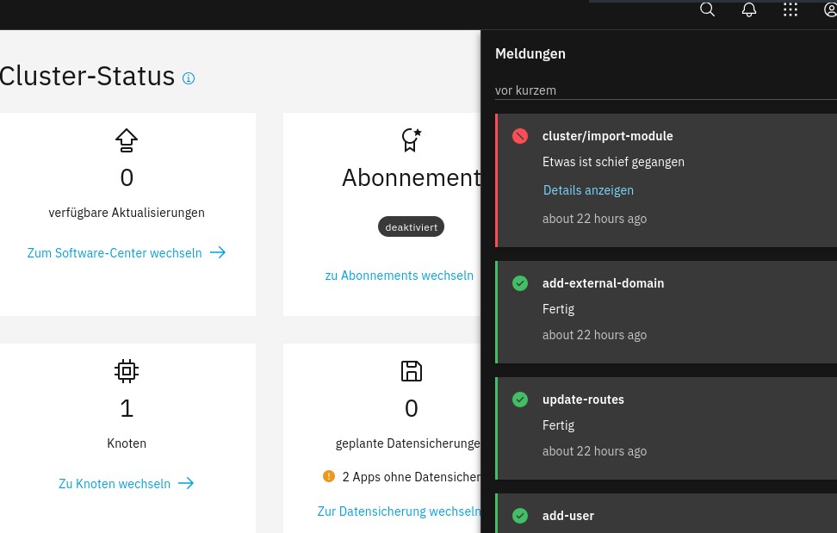This screenshot has height=533, width=837.
Task: Select the cluster/import-module notification title
Action: pos(607,136)
